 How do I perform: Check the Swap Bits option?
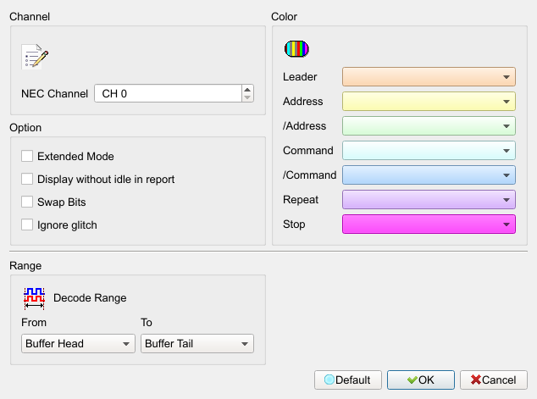click(x=27, y=202)
